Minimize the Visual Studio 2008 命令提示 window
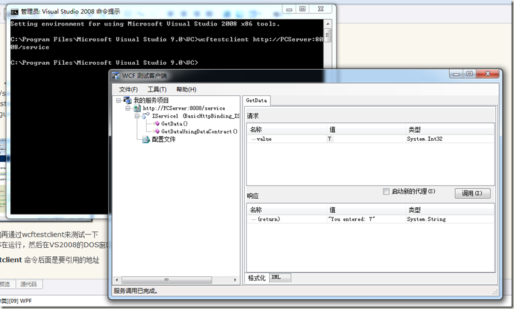The width and height of the screenshot is (514, 309). [x=289, y=9]
